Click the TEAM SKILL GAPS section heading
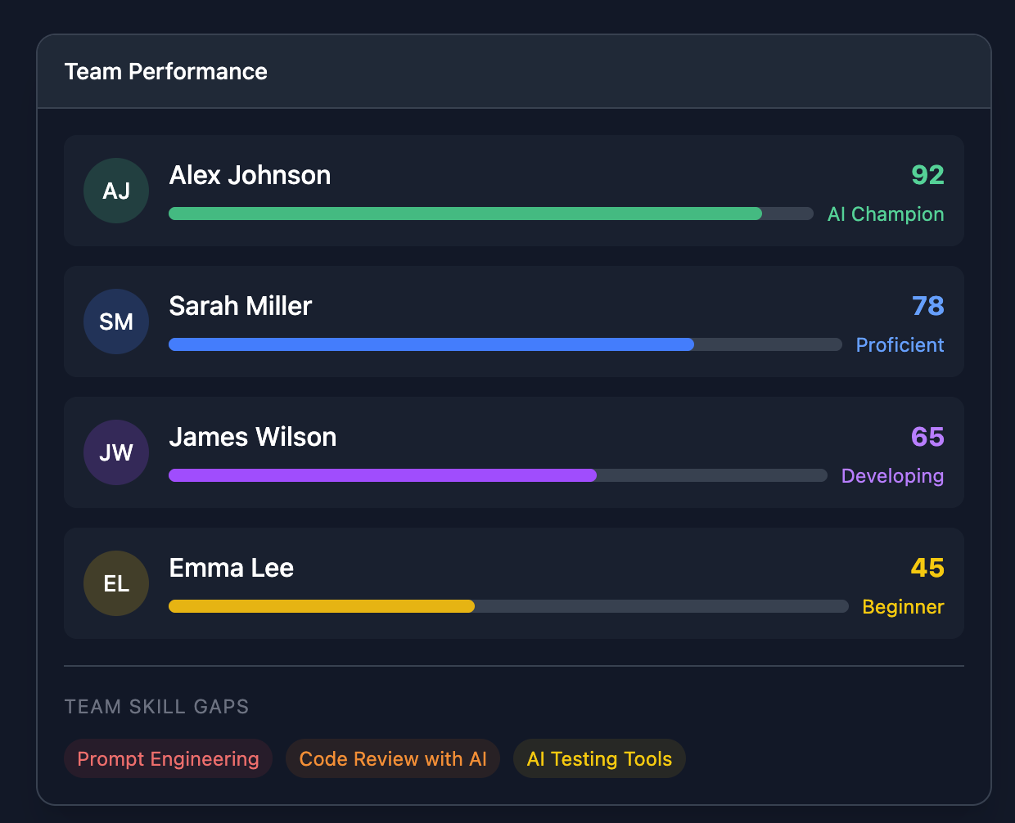 point(156,706)
